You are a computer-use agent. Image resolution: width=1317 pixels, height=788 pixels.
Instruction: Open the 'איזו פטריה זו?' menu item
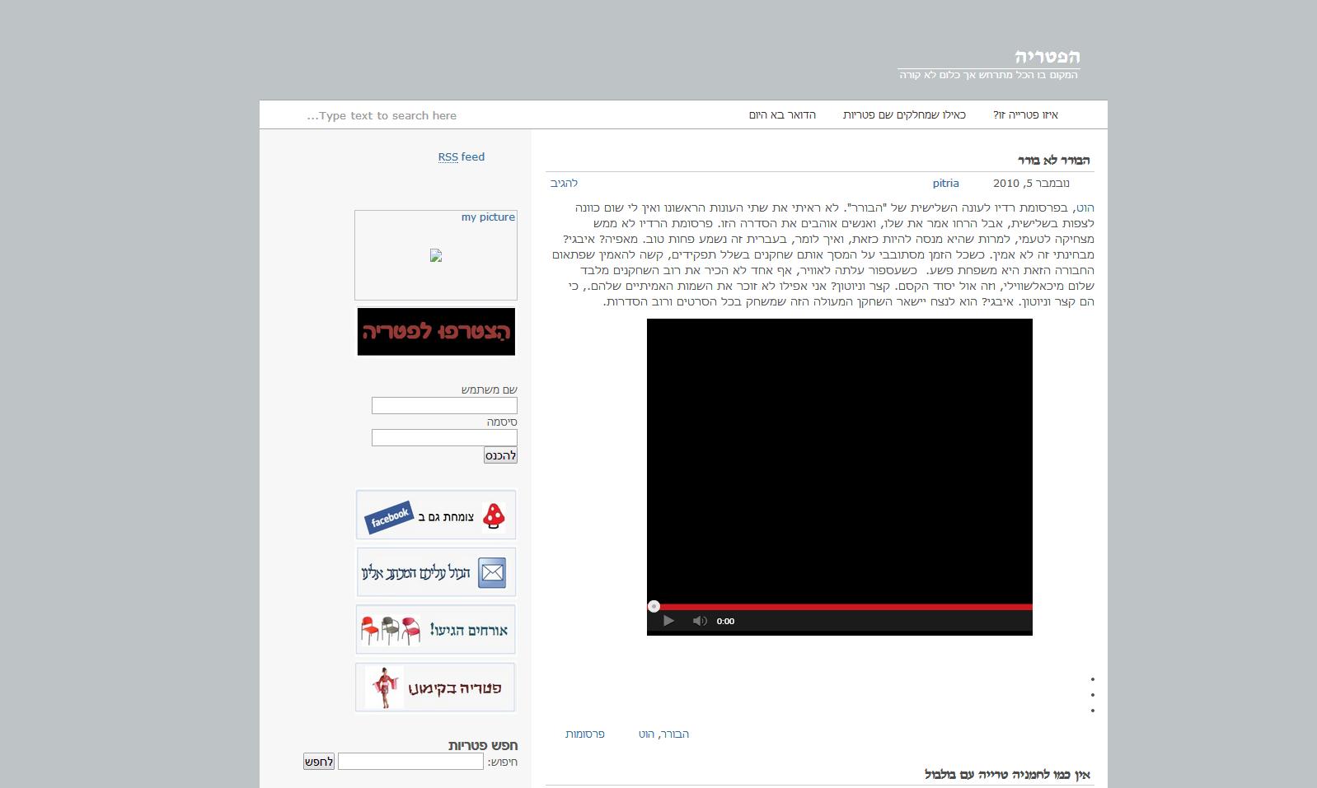pos(1025,114)
